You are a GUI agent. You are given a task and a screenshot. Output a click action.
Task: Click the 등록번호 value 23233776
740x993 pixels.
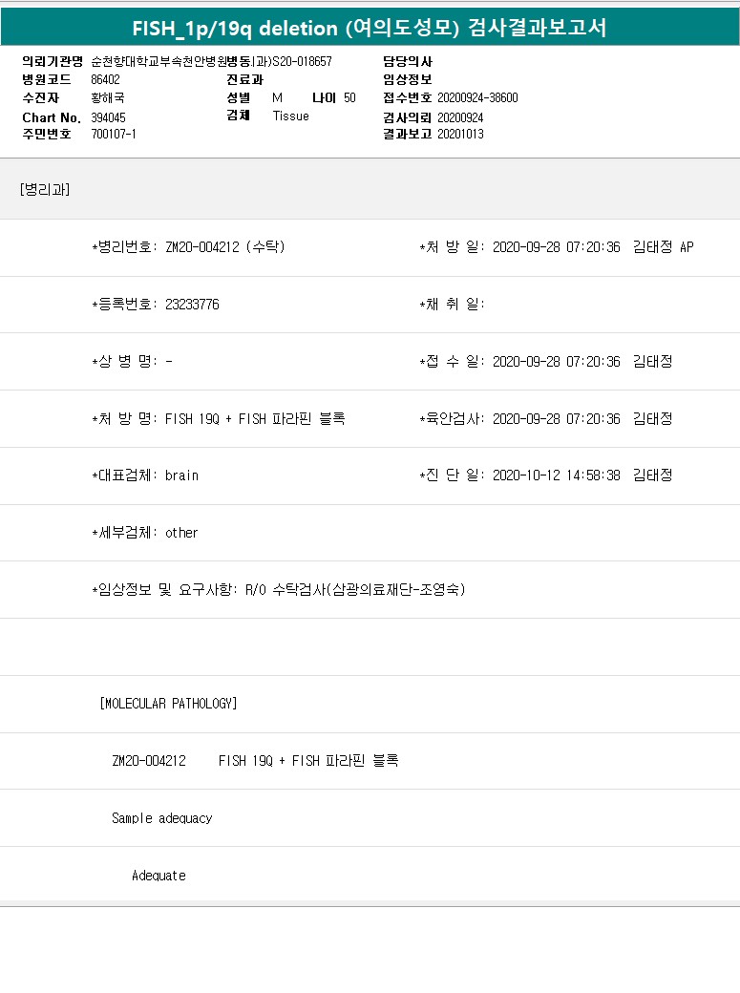[192, 305]
